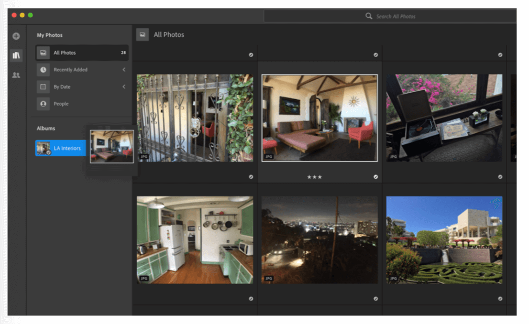Click the People face icon
The width and height of the screenshot is (529, 324).
tap(43, 104)
